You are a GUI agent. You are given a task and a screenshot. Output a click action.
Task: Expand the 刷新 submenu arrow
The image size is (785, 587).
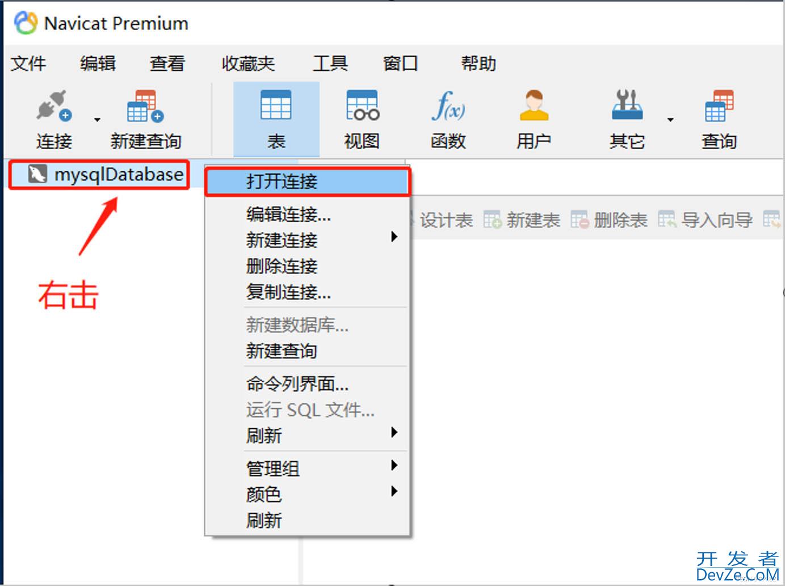pos(394,432)
